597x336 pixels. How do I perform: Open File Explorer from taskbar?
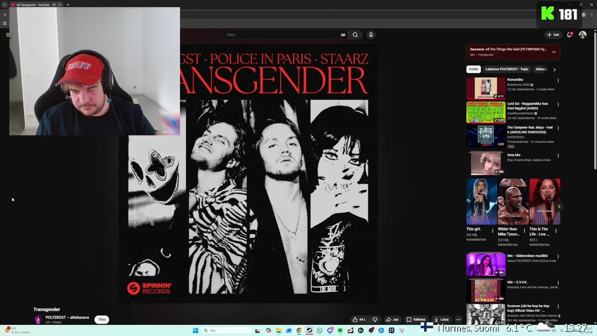[278, 330]
